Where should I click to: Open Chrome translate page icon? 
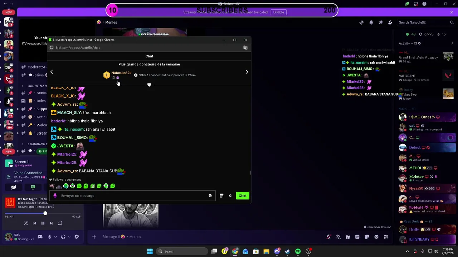[x=245, y=48]
